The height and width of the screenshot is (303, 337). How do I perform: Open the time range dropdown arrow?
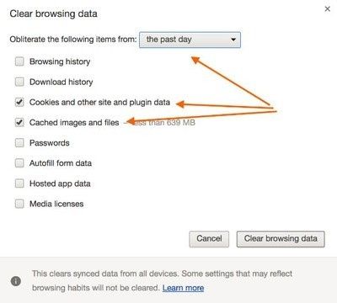pos(233,40)
